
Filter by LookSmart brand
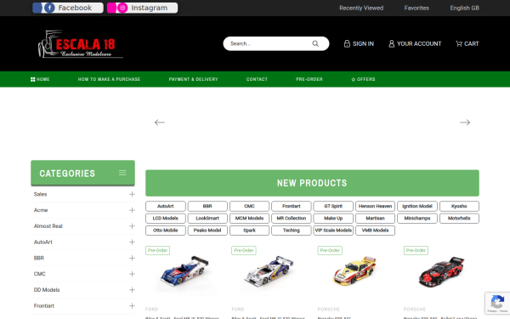coord(207,219)
